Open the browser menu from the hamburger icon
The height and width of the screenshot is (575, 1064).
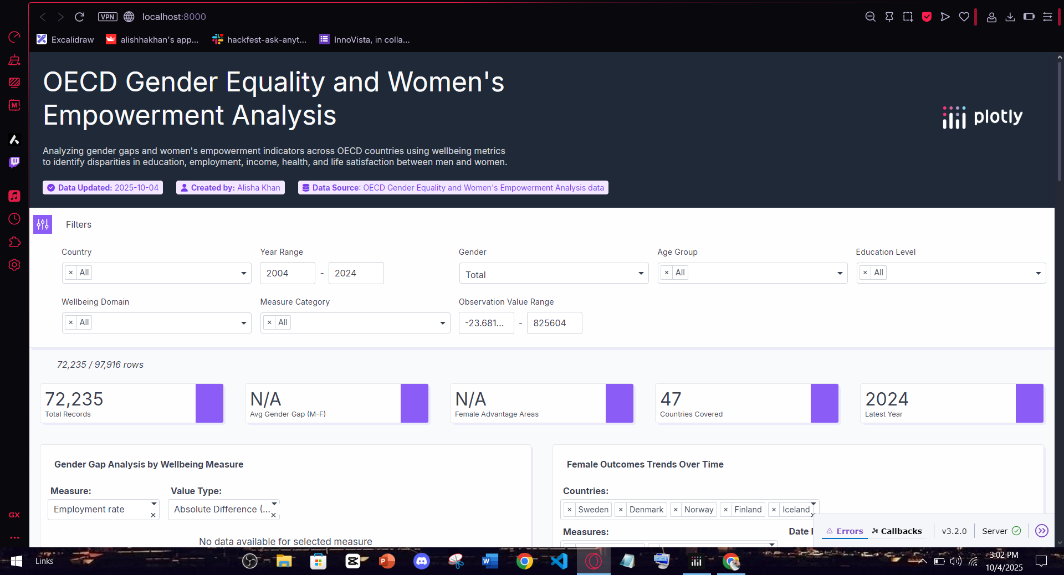click(x=1048, y=17)
